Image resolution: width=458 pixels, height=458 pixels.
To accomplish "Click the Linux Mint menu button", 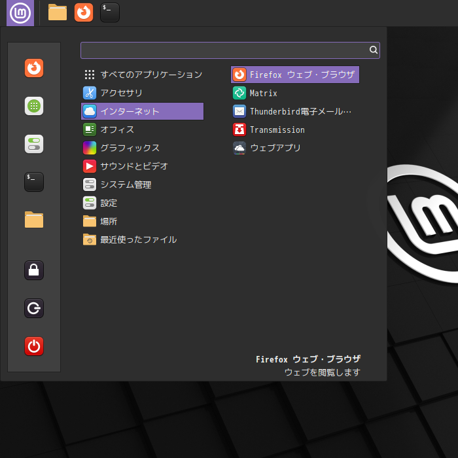I will click(20, 13).
